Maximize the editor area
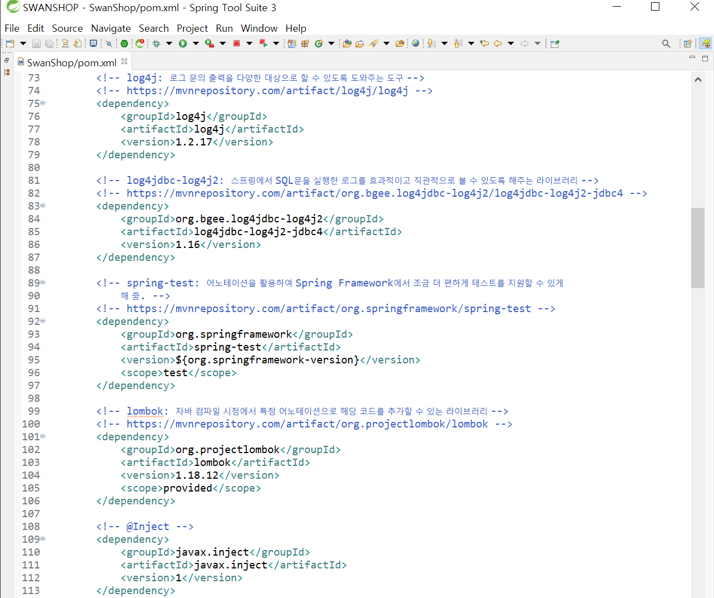 coord(705,58)
